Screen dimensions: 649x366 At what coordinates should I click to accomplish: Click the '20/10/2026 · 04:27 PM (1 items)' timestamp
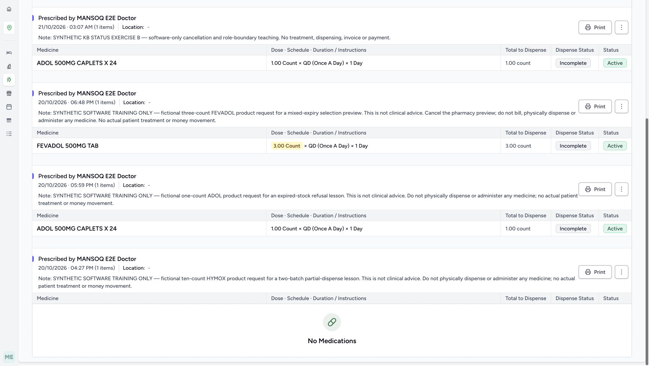click(77, 268)
